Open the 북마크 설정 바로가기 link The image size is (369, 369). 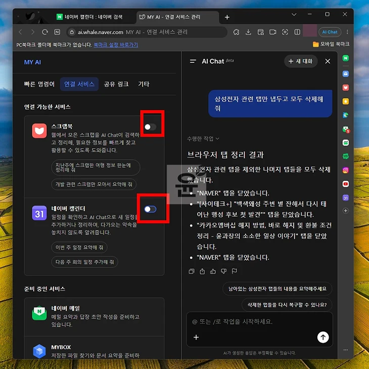pyautogui.click(x=116, y=44)
